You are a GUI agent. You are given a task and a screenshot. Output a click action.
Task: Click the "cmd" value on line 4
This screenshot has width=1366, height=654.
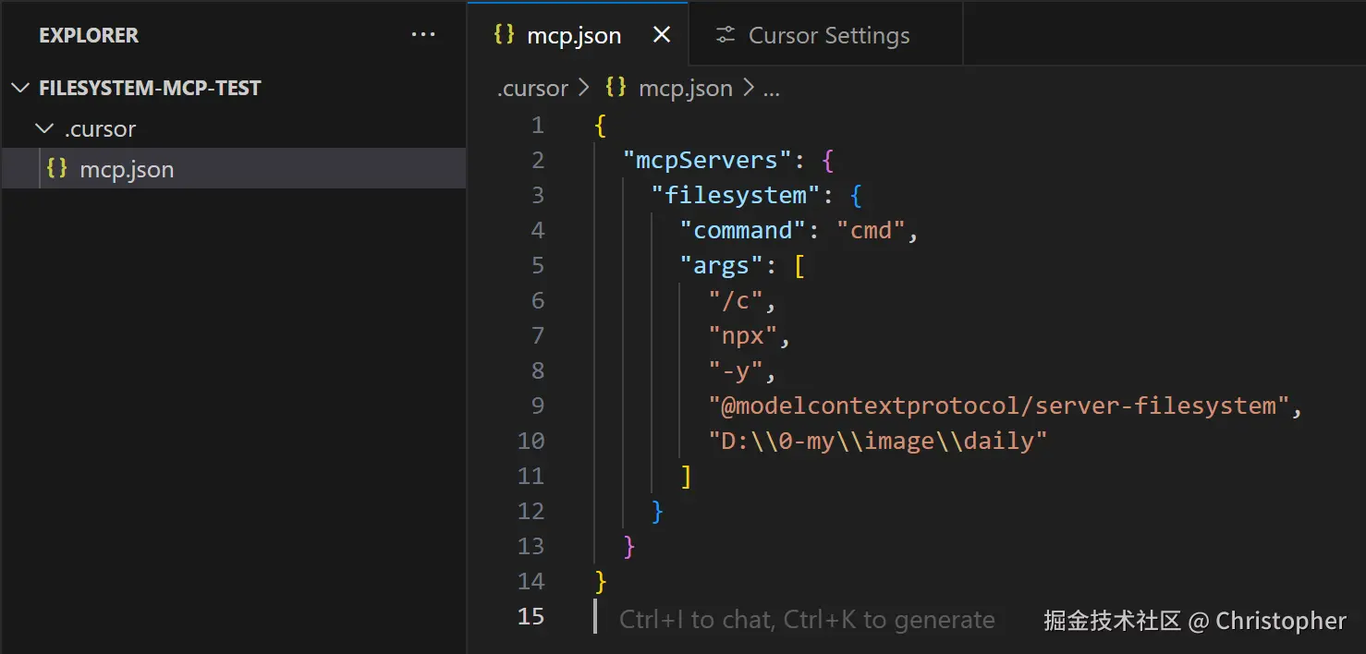coord(872,230)
